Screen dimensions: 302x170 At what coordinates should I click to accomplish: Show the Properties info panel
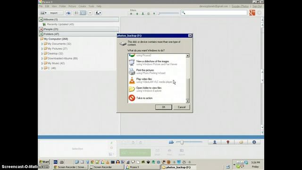254,142
